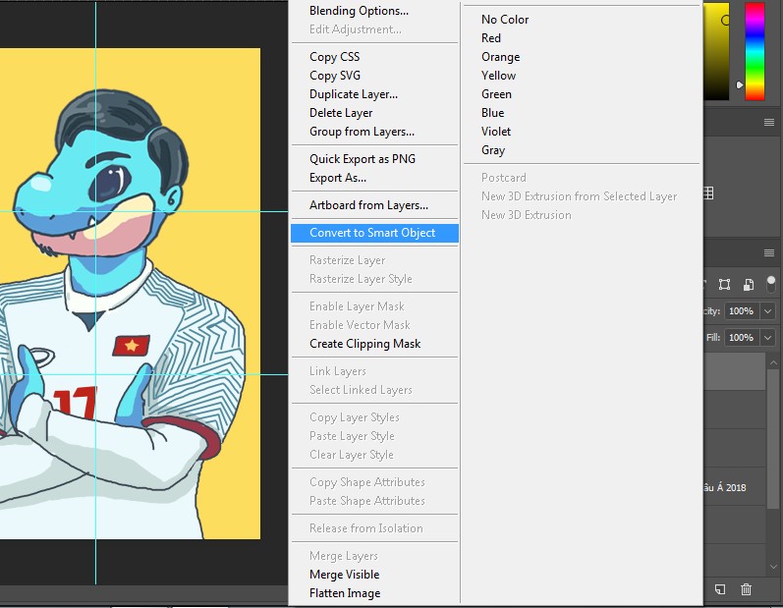Click the delete layer trash icon
783x608 pixels.
coord(747,589)
